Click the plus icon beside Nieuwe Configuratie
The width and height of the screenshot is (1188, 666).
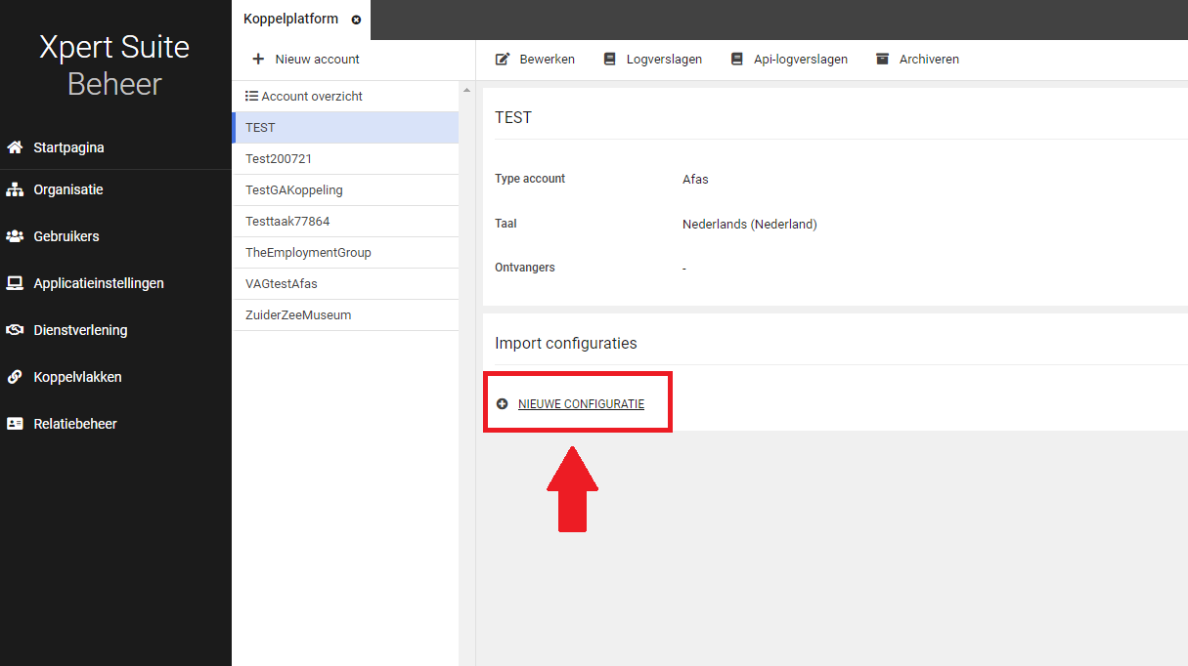503,404
